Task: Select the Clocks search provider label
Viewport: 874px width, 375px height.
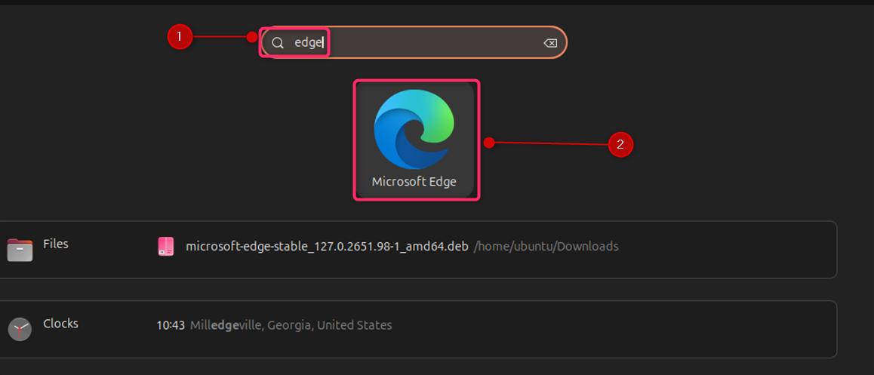Action: (x=60, y=323)
